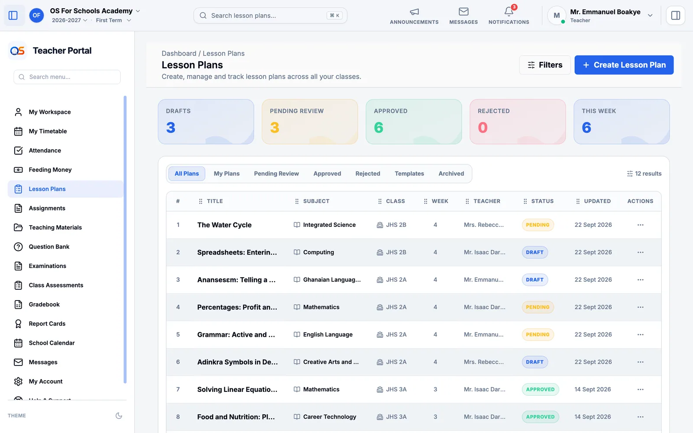693x433 pixels.
Task: Open Feeding Money in sidebar
Action: (x=66, y=170)
